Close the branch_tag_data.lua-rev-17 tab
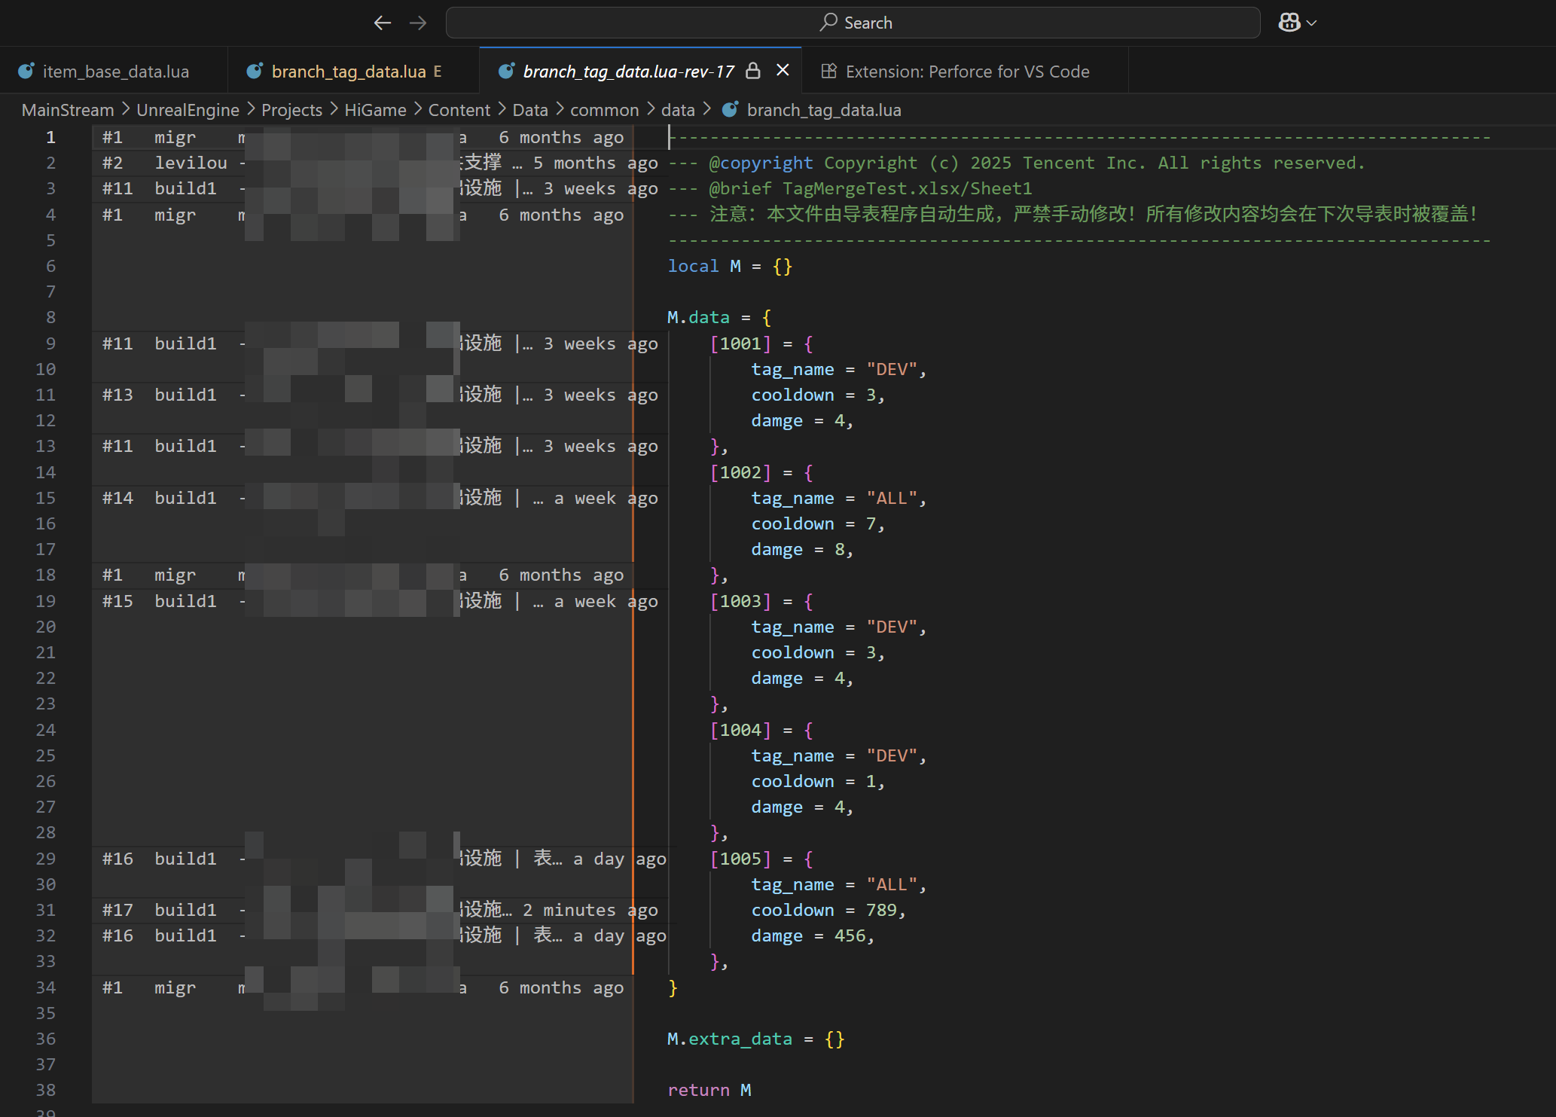Screen dimensions: 1556x1117 [x=783, y=69]
